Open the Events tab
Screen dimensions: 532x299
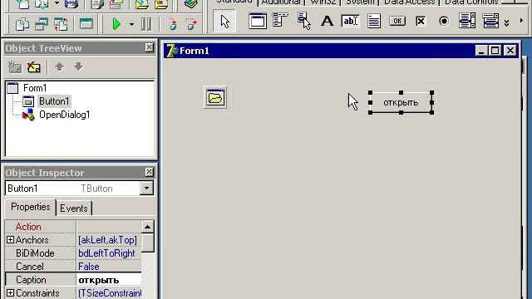click(x=74, y=208)
